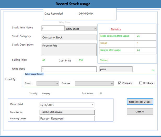Toggle the Company checkbox
This screenshot has width=161, height=137.
tap(120, 83)
